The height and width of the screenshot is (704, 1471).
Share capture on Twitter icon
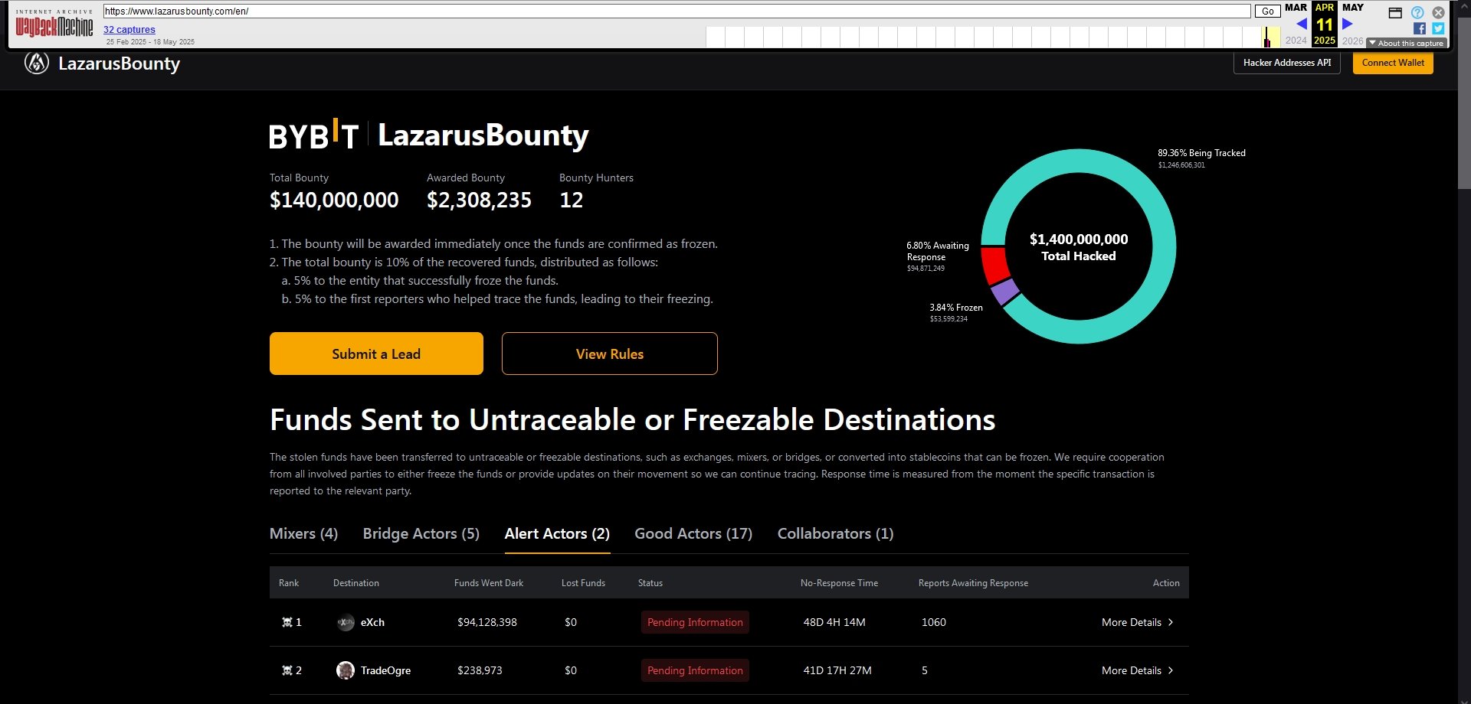pos(1438,29)
